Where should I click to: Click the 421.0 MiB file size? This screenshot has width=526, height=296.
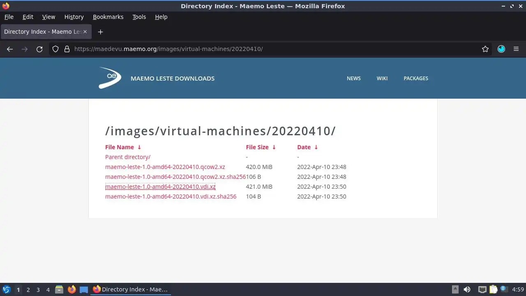[259, 187]
